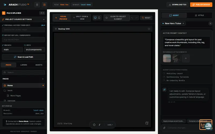Screen dimensions: 215x134
Task: Click the 3D cube icon in canvas corner
Action: click(147, 123)
